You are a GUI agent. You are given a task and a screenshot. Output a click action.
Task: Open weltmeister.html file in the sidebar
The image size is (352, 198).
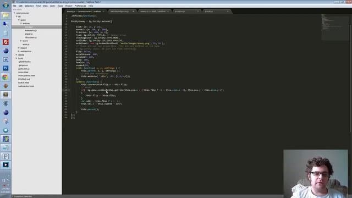(x=26, y=86)
